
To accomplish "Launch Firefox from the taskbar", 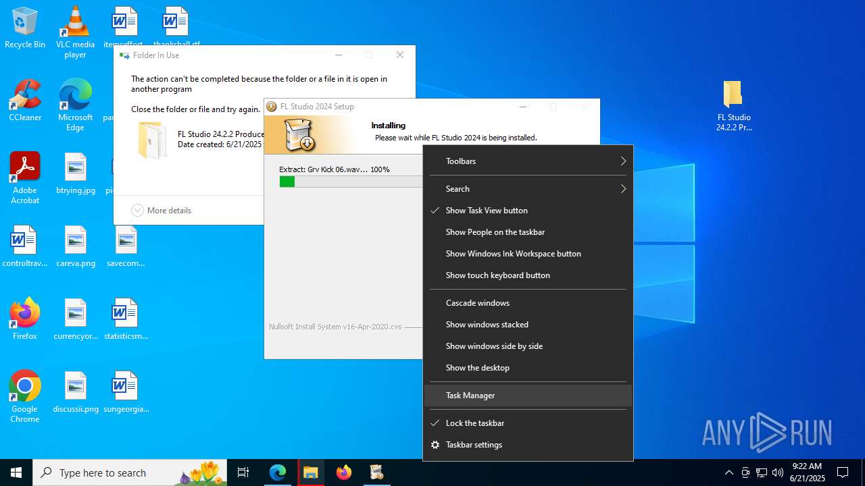I will (x=343, y=473).
